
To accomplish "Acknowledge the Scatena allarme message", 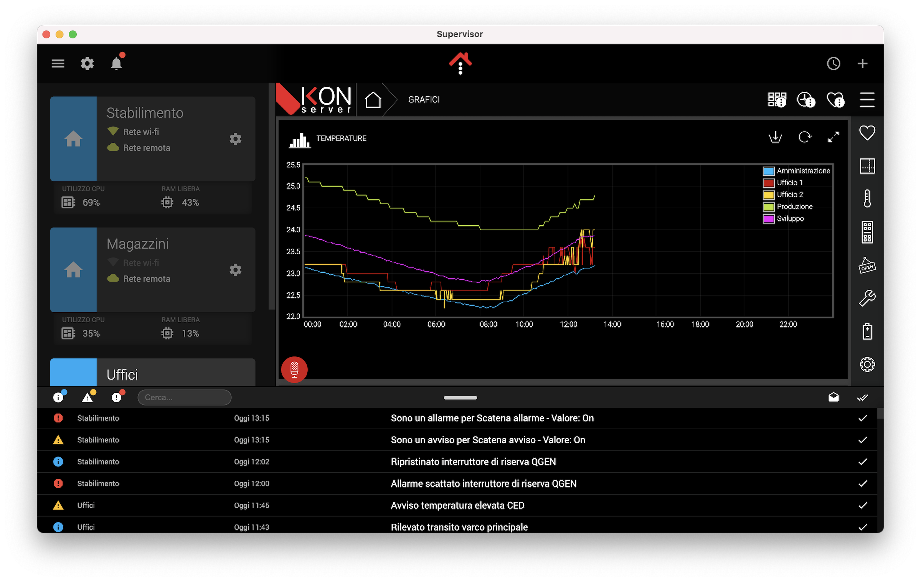I will click(863, 418).
